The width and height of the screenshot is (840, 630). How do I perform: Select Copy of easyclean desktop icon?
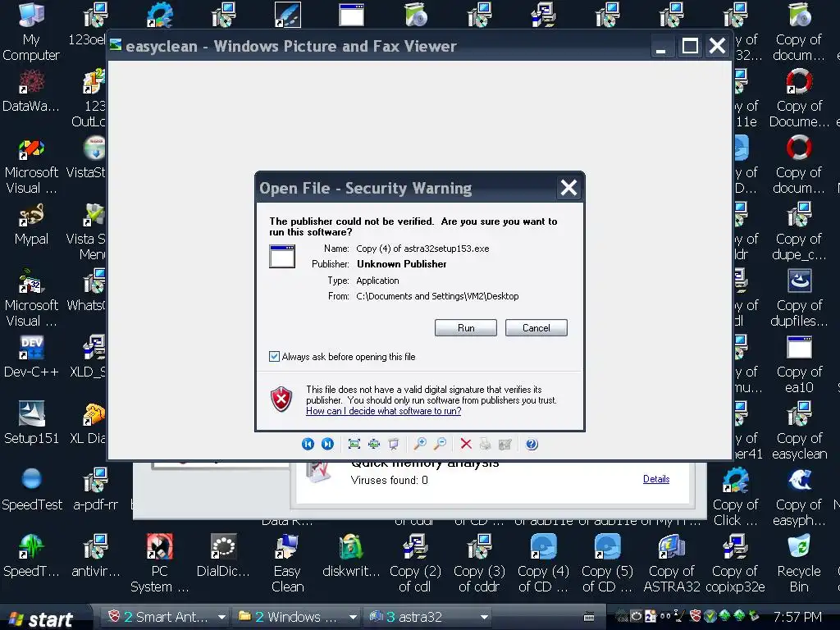pos(799,431)
